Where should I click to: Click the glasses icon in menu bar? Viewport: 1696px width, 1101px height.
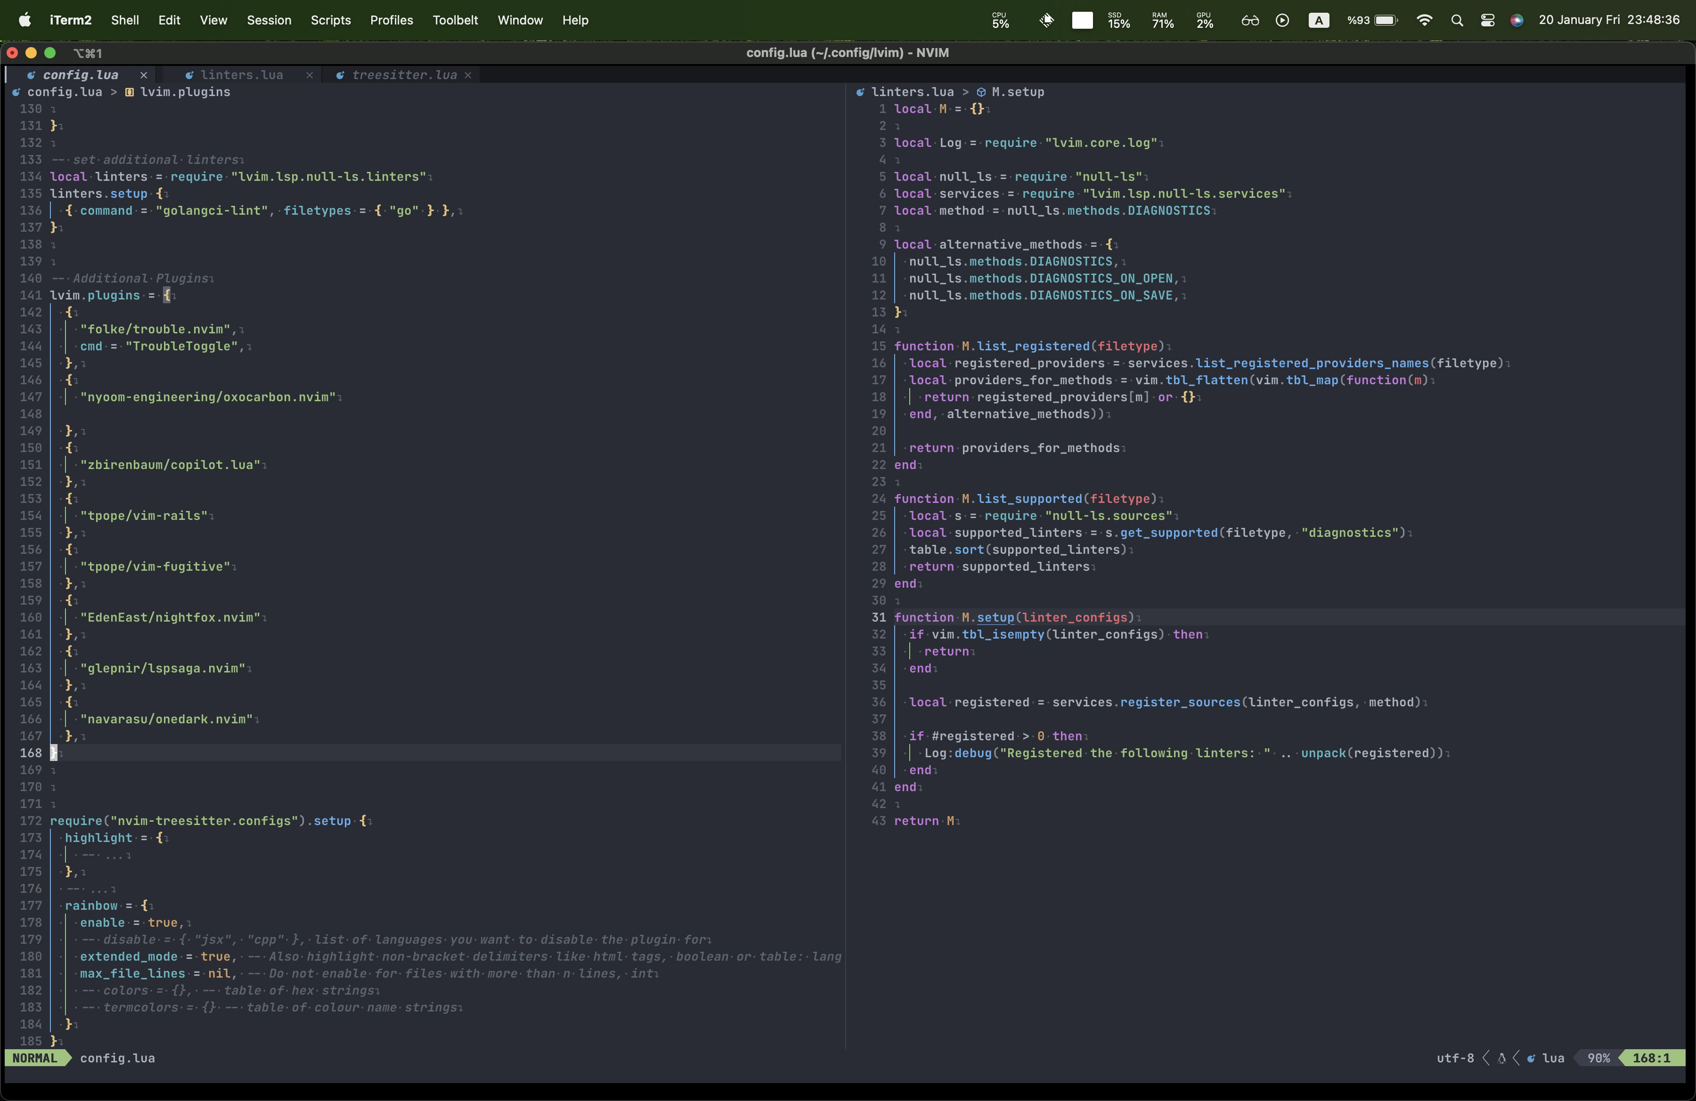[1250, 20]
